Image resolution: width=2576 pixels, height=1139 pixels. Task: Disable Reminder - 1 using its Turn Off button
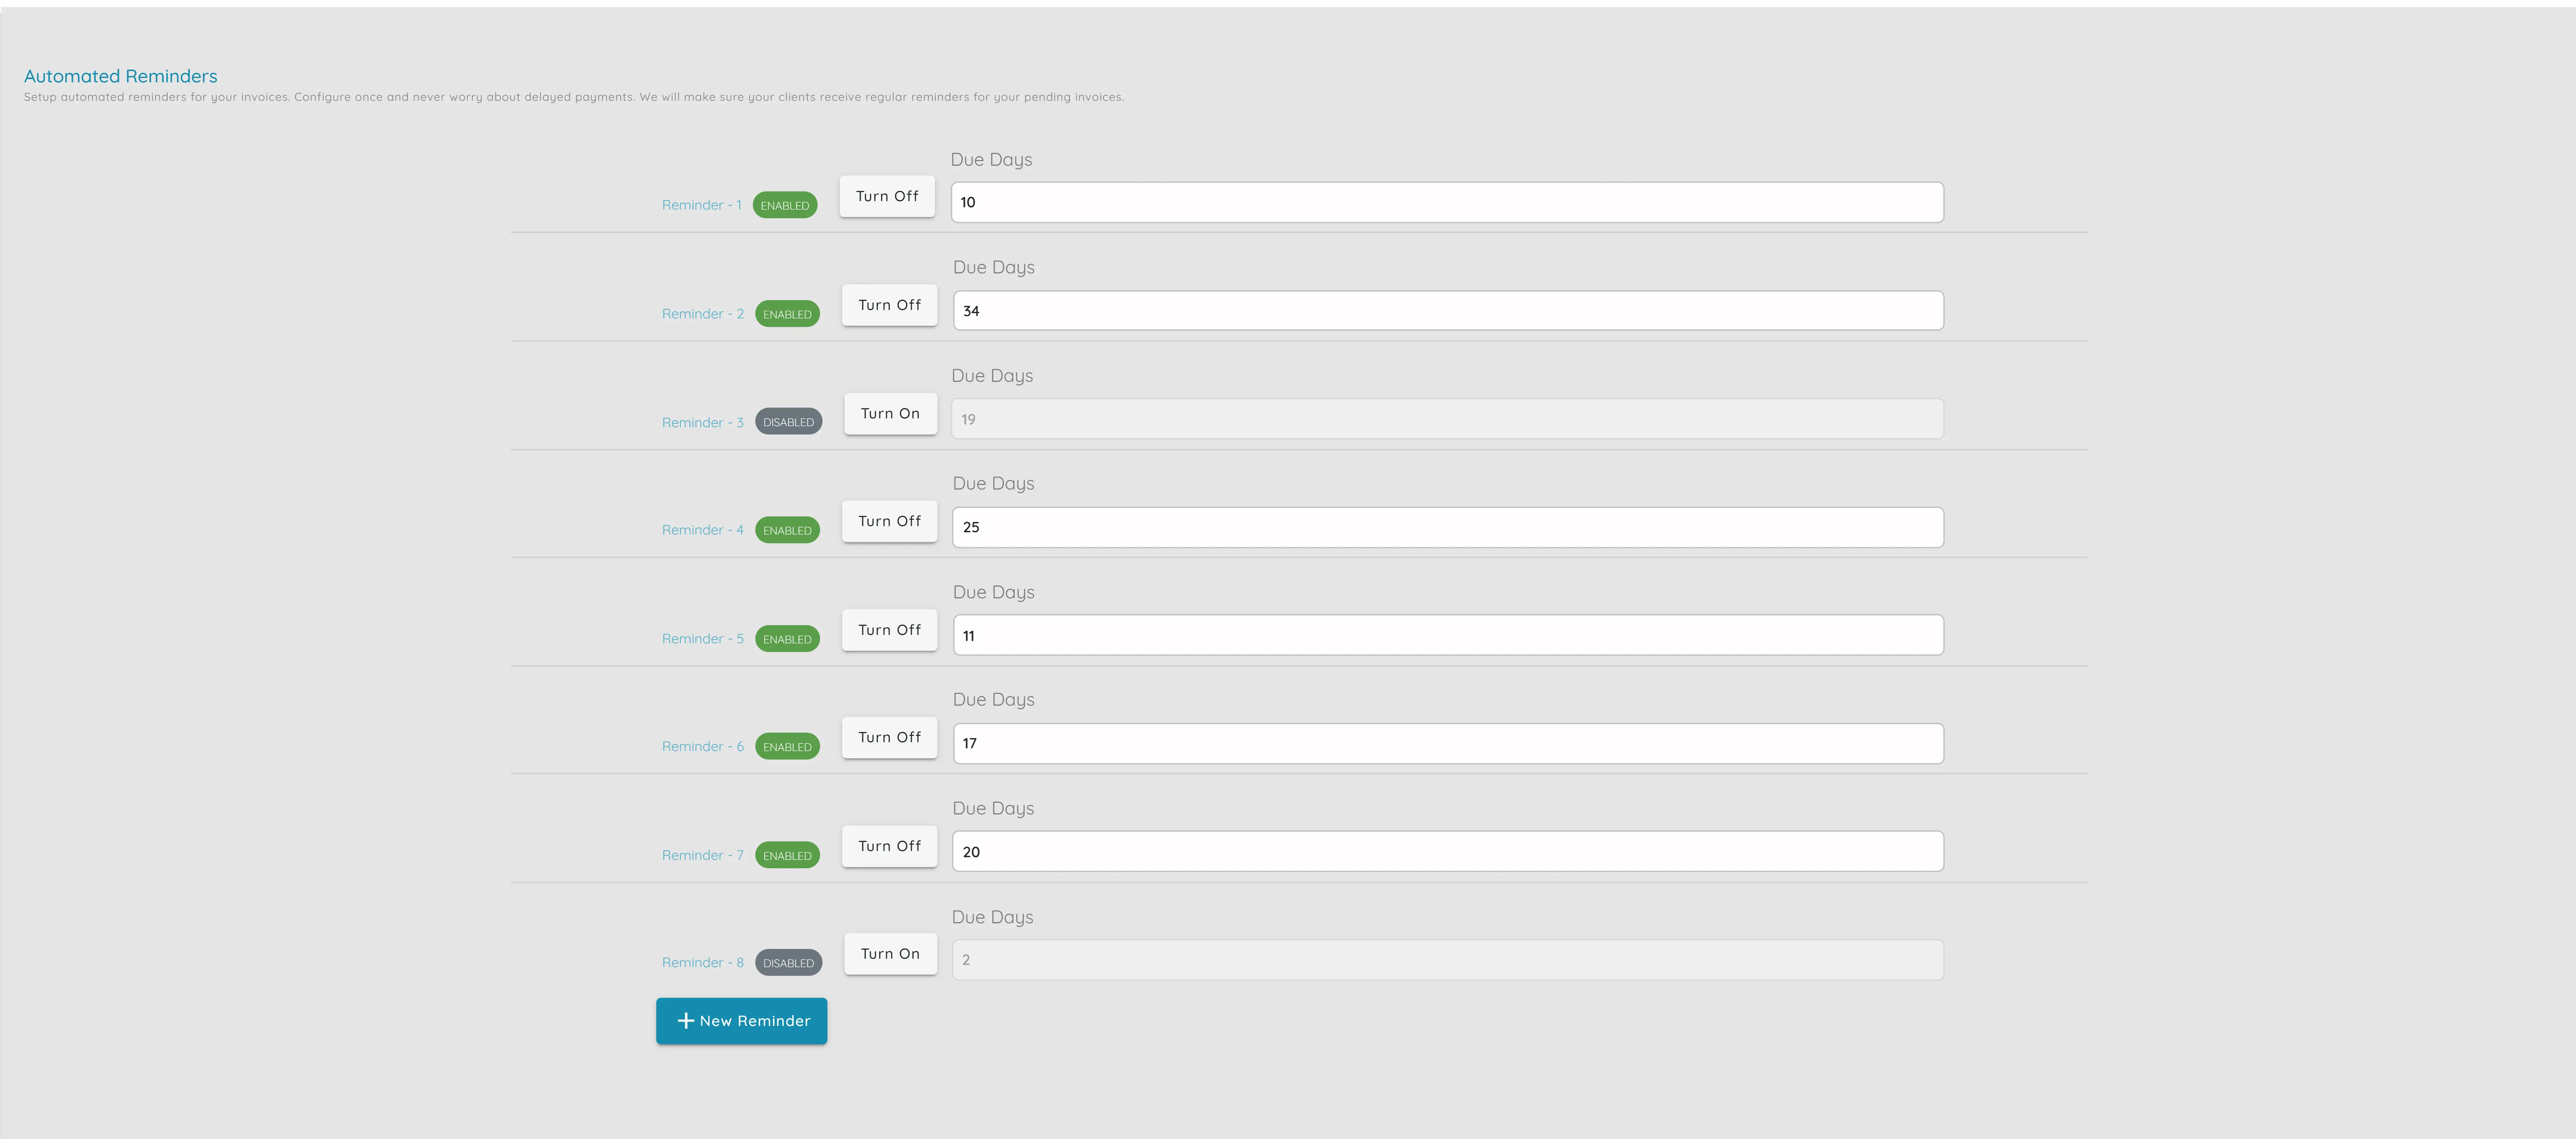point(886,196)
